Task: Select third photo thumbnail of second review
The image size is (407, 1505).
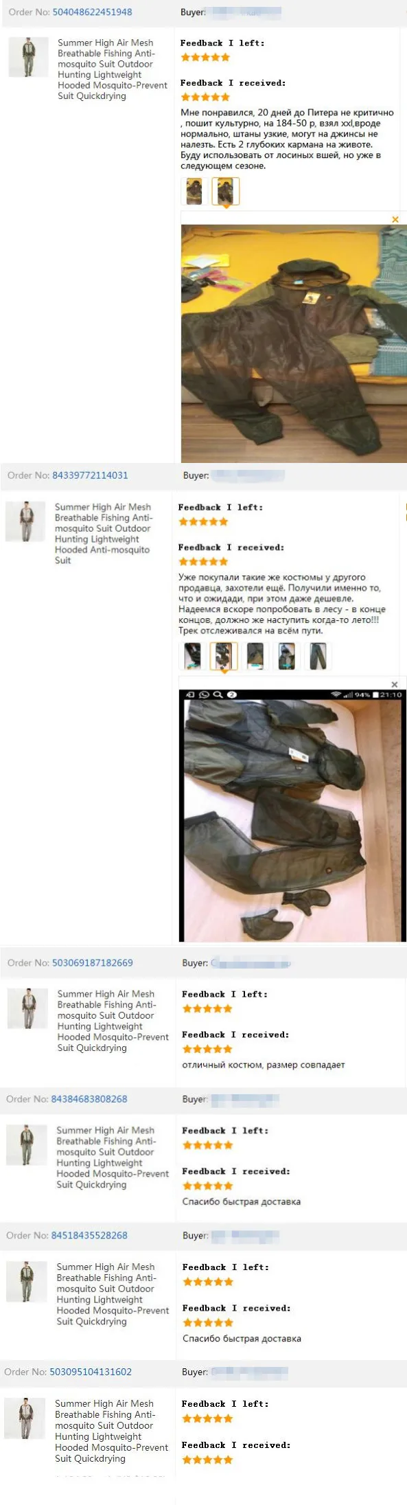Action: 255,656
